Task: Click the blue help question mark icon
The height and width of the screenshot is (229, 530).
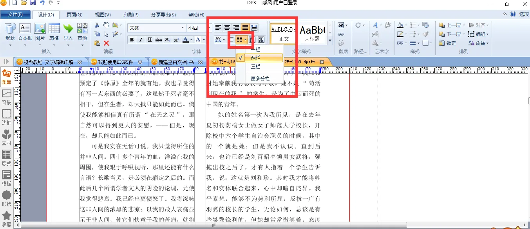Action: tap(513, 14)
